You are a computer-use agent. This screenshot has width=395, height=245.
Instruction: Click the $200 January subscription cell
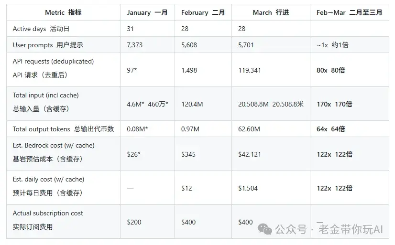point(134,222)
